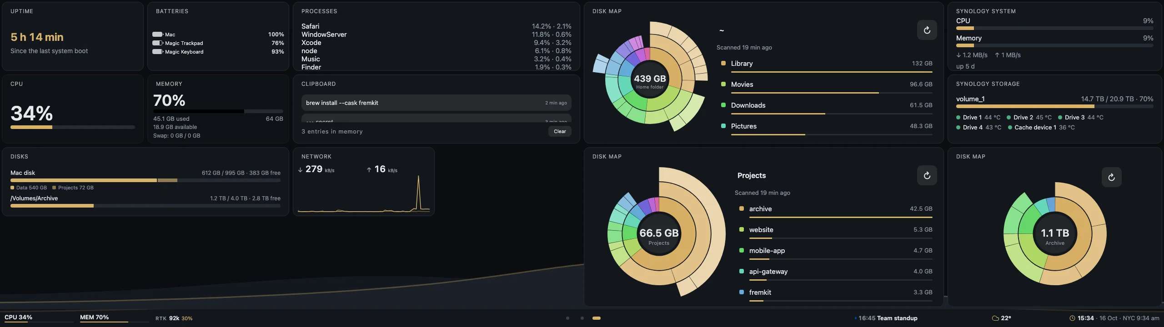1164x327 pixels.
Task: Select the Safari process row
Action: click(436, 26)
